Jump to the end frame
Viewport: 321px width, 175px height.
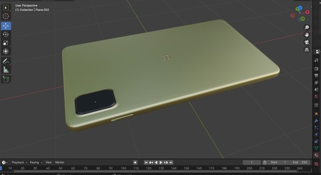coord(171,162)
